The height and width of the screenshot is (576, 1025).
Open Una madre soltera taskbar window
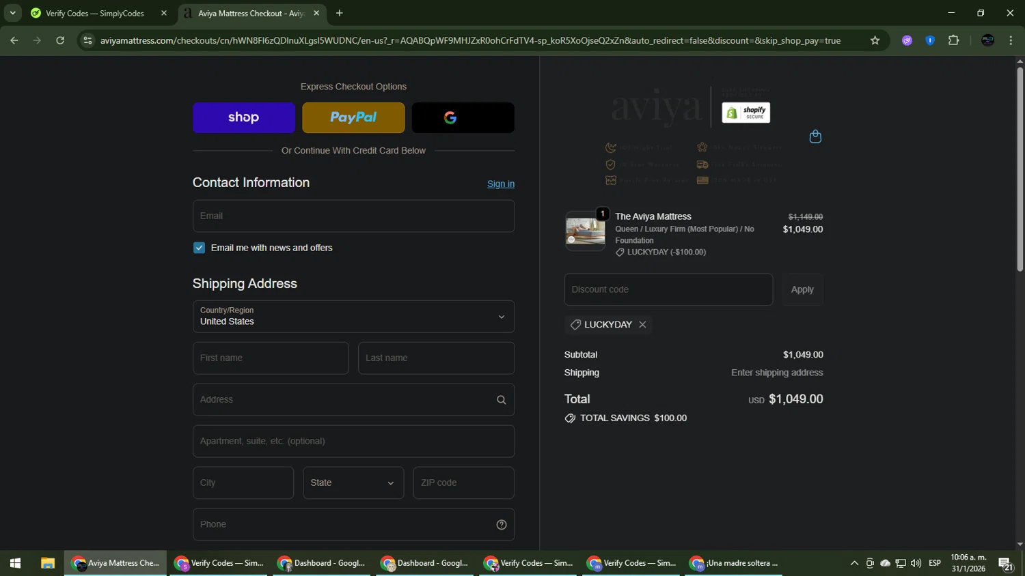point(735,563)
